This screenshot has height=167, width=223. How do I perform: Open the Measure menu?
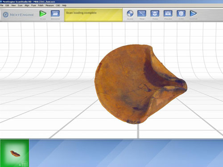[50, 5]
